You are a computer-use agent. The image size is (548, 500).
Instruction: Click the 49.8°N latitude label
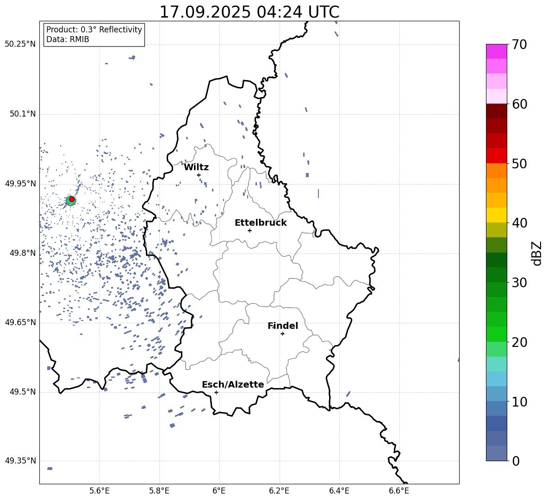(23, 253)
